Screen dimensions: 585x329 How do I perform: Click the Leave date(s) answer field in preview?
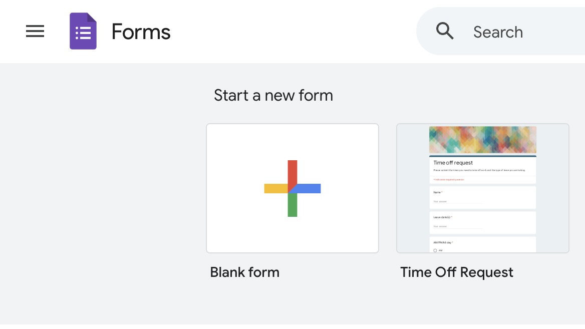[458, 226]
